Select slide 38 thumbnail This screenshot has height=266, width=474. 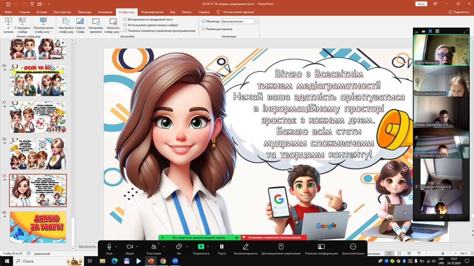pos(38,154)
